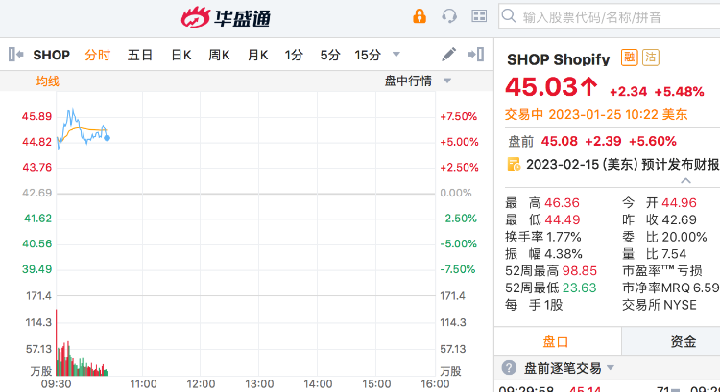Click the 融 margin badge
Screen dimensions: 720x392
click(629, 58)
